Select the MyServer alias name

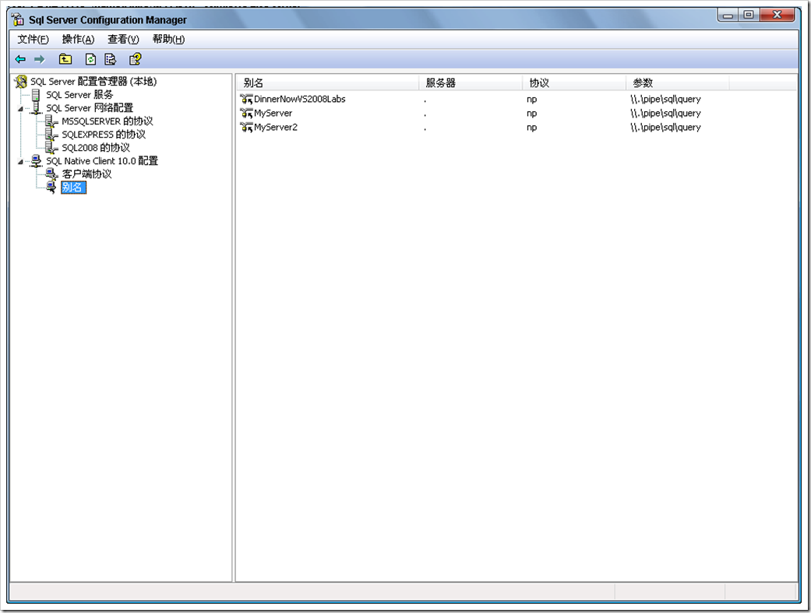(273, 113)
